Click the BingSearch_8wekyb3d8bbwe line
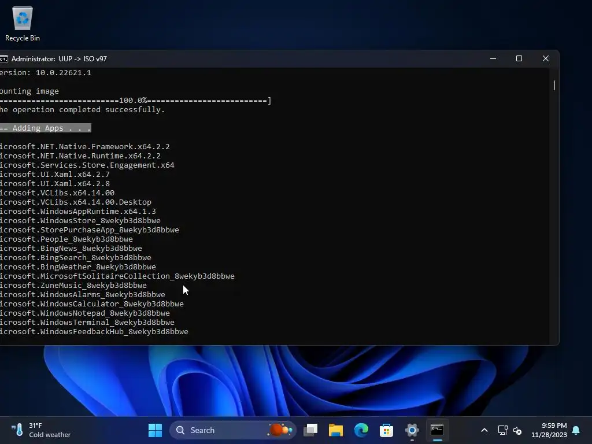The image size is (592, 444). click(x=76, y=257)
